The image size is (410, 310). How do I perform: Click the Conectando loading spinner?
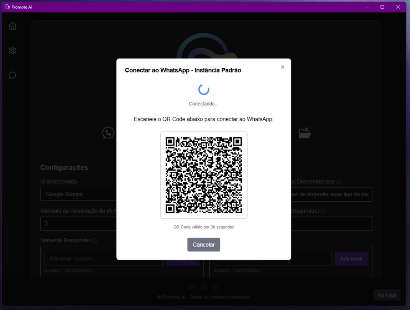click(x=203, y=89)
